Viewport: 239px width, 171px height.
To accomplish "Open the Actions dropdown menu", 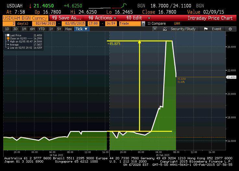I will point(102,18).
